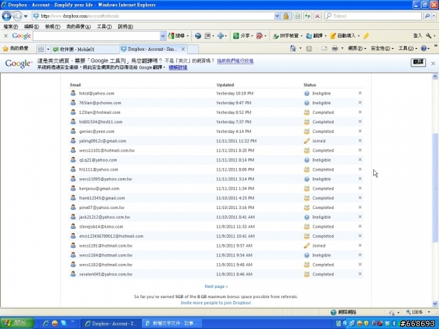Open Favorites via the star 我的最愛 button
Image resolution: width=439 pixels, height=329 pixels.
16,49
